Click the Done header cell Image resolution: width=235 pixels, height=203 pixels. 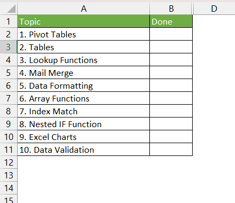click(171, 21)
